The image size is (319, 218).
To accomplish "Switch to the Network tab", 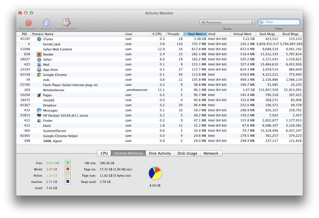I will [211, 153].
